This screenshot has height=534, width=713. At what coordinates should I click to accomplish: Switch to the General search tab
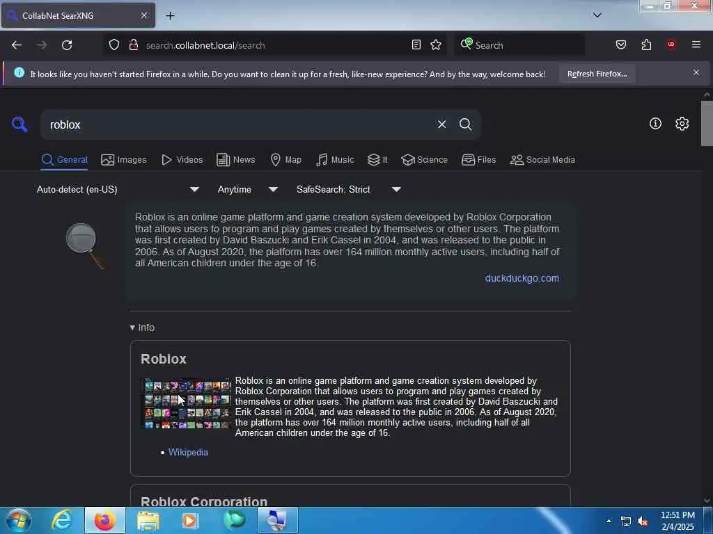64,160
